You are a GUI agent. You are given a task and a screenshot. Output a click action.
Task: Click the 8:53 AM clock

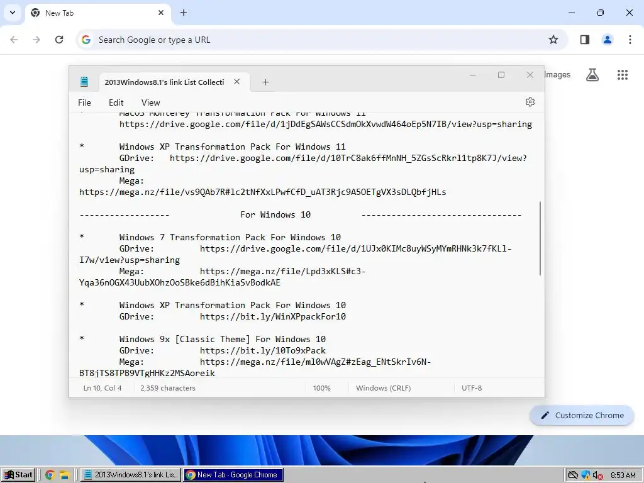(x=623, y=475)
